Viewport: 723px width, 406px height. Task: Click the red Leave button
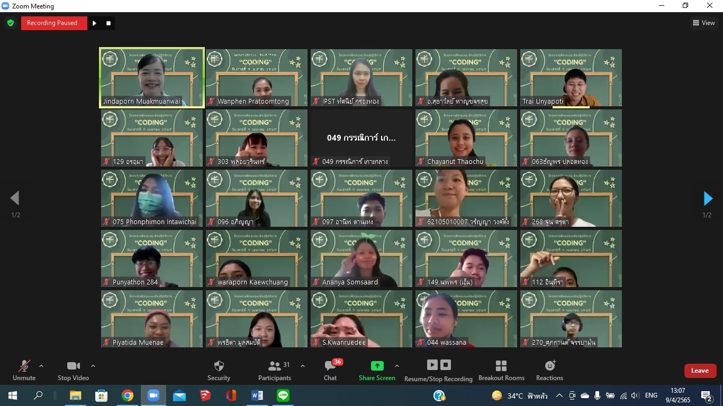(700, 371)
